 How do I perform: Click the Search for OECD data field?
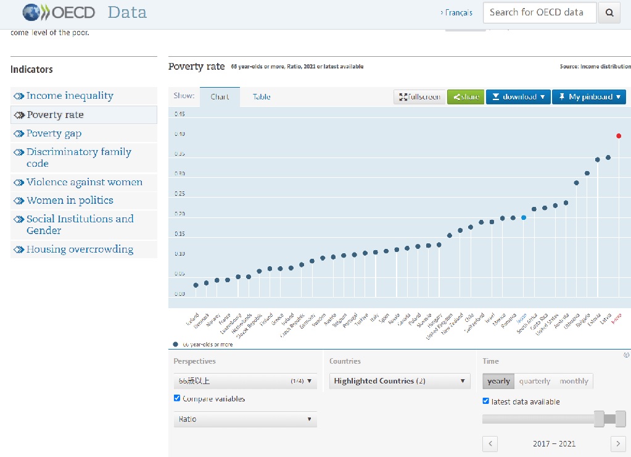click(x=540, y=13)
